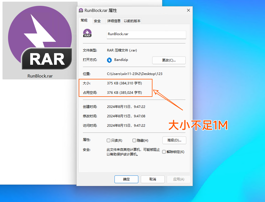Screen dimensions: 265x202
Task: Click the 访问时间 value
Action: [x=126, y=126]
